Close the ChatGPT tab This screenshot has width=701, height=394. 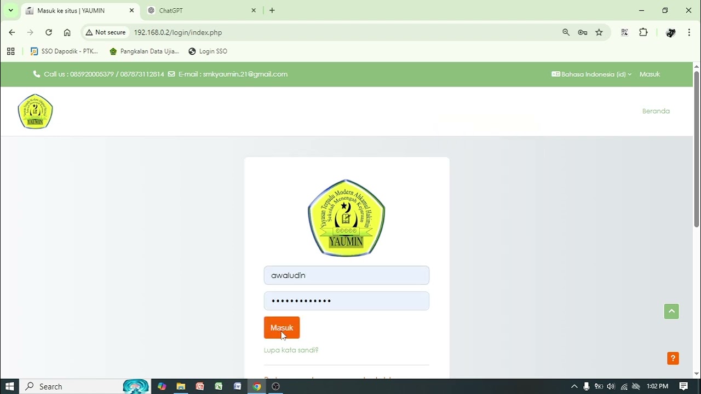tap(254, 10)
